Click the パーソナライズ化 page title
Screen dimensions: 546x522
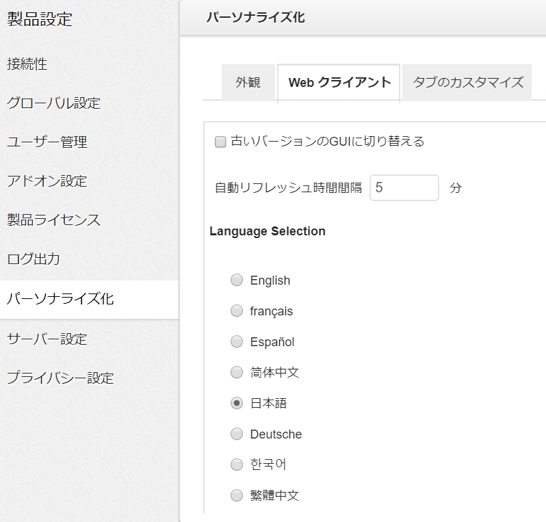coord(255,17)
